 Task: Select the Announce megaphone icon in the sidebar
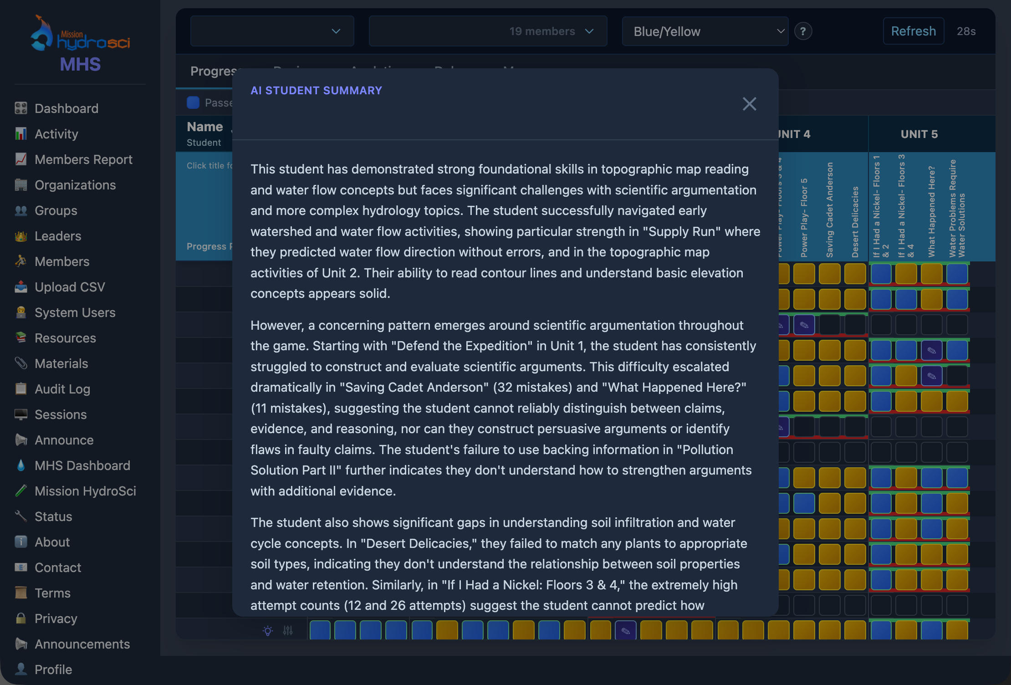(20, 440)
